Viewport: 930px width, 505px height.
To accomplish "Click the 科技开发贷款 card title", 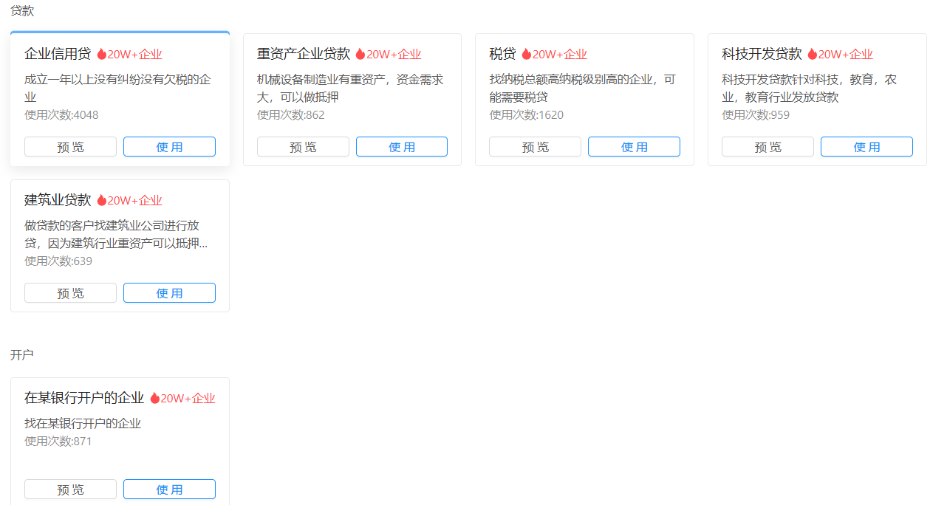I will [762, 54].
